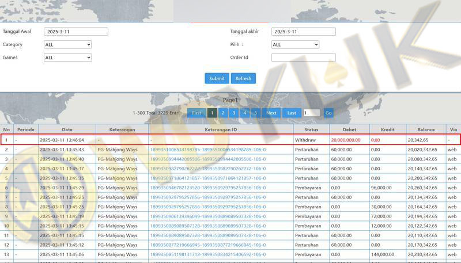Select the 20,000,000.00 debet amount
Viewport: 461px width, 263px height.
coord(345,140)
